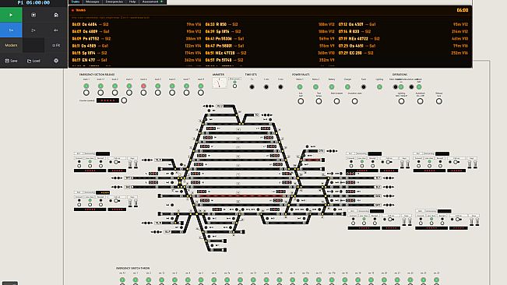Push the Lighting button under Operations
This screenshot has height=285, width=507.
(401, 101)
